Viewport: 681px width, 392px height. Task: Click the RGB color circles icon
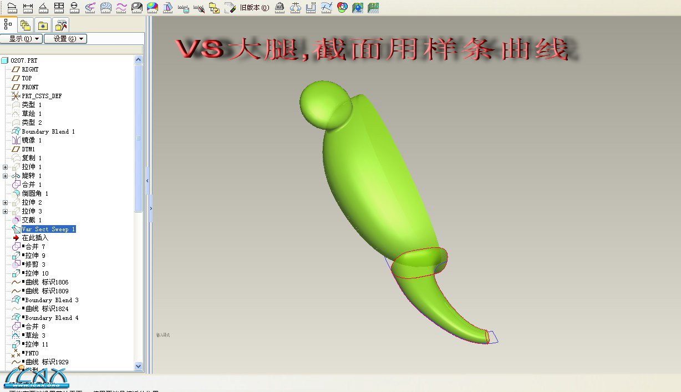(342, 8)
